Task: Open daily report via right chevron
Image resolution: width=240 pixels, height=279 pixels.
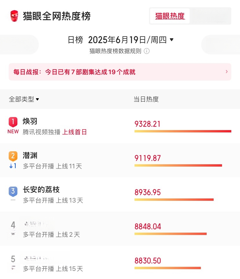Action: coord(227,72)
